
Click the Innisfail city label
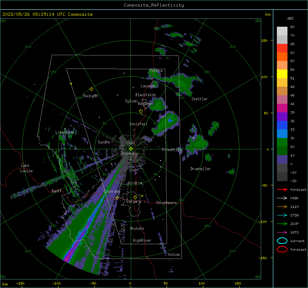click(138, 124)
